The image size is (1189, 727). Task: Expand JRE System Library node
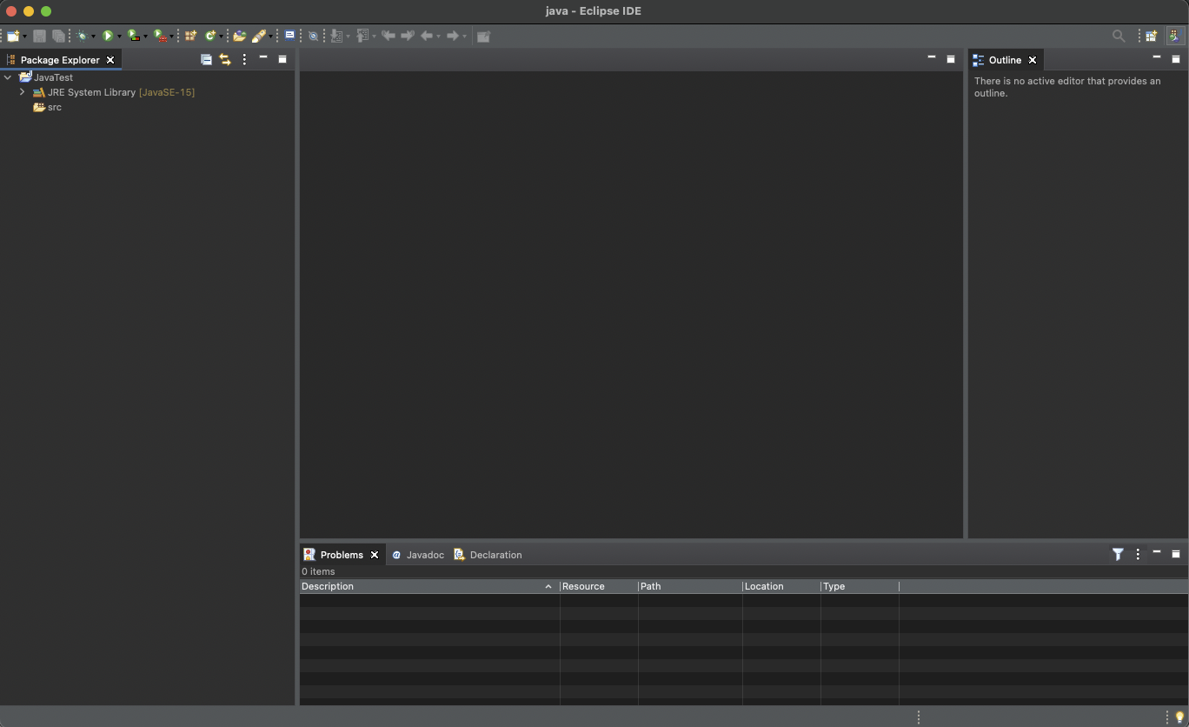tap(22, 92)
